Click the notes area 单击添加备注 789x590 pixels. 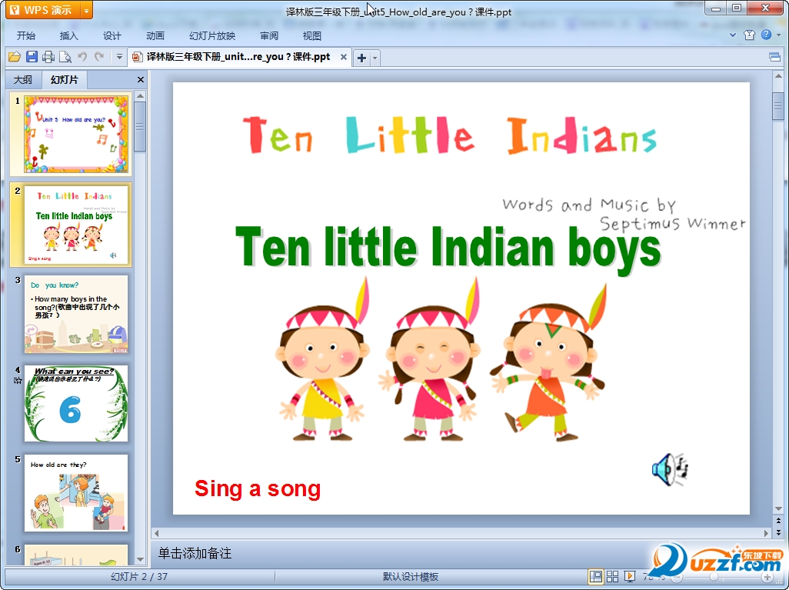tap(195, 554)
